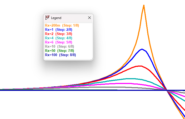The height and width of the screenshot is (119, 185).
Task: Click the Legend window icon in title bar
Action: 47,18
